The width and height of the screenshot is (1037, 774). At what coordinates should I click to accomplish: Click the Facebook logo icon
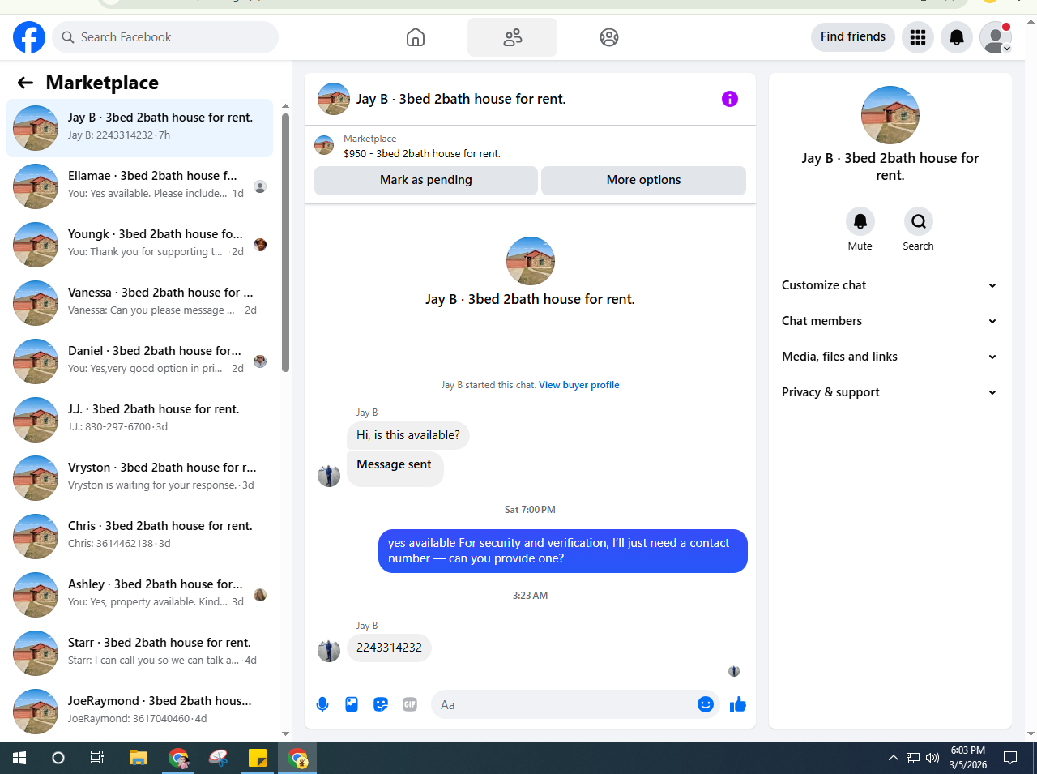click(29, 37)
